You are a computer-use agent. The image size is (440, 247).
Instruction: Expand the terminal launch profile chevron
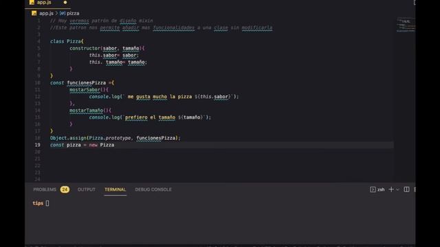click(x=397, y=190)
